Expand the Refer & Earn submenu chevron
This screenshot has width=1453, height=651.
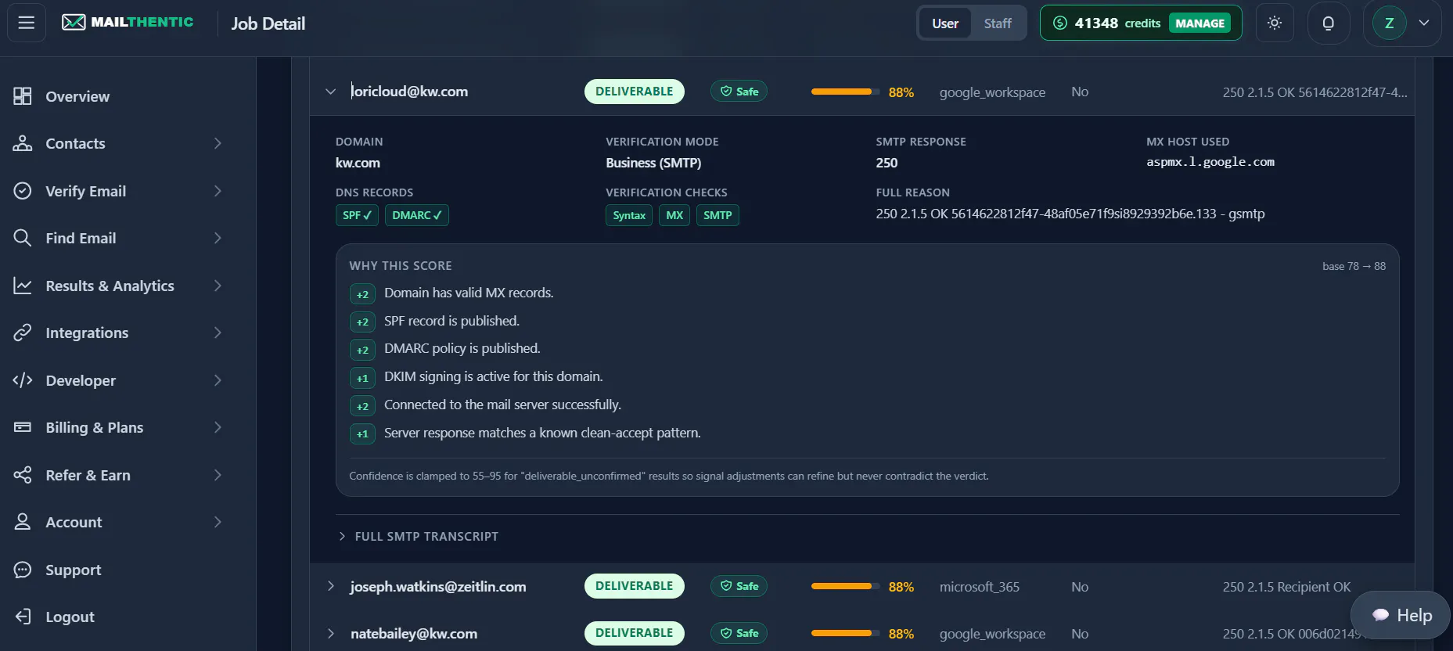pyautogui.click(x=218, y=475)
